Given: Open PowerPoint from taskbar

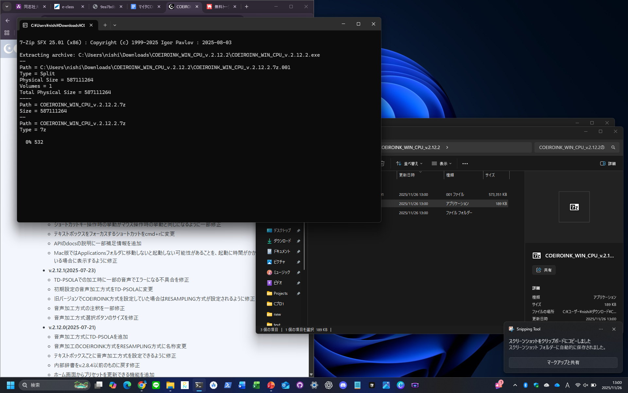Looking at the screenshot, I should coord(271,385).
